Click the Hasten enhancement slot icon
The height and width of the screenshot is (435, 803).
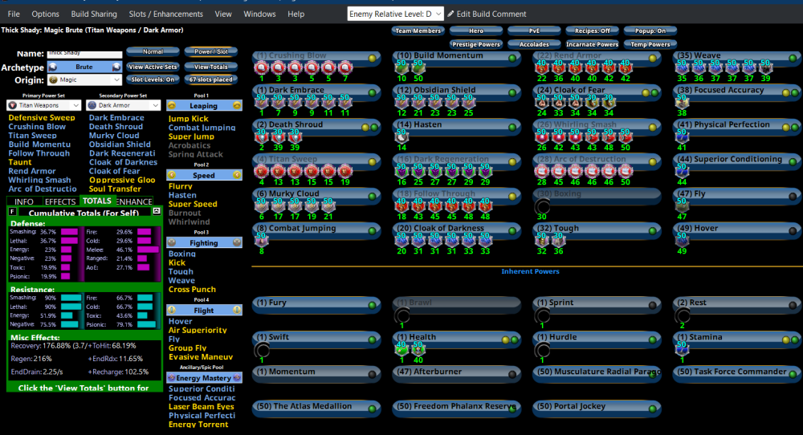tap(401, 137)
